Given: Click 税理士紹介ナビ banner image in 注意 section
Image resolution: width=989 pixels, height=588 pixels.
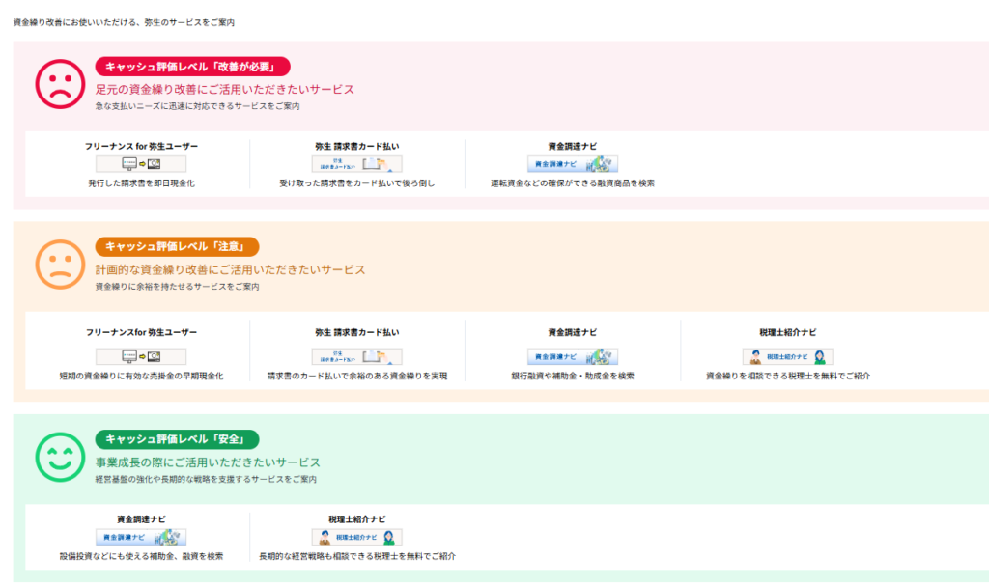Looking at the screenshot, I should 787,356.
